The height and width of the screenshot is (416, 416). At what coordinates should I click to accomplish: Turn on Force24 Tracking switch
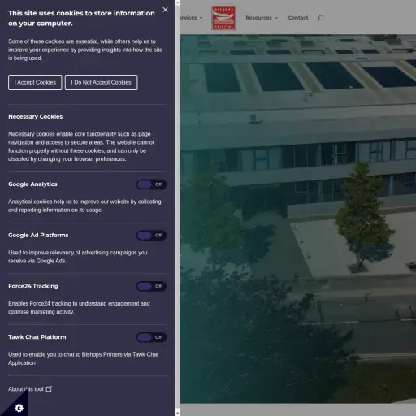tap(151, 286)
